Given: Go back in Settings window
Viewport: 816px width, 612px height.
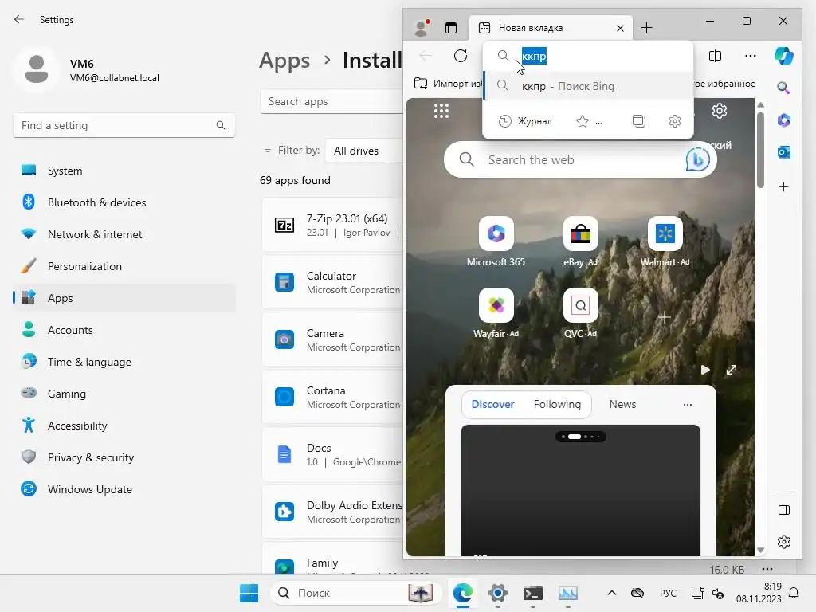Looking at the screenshot, I should point(19,20).
